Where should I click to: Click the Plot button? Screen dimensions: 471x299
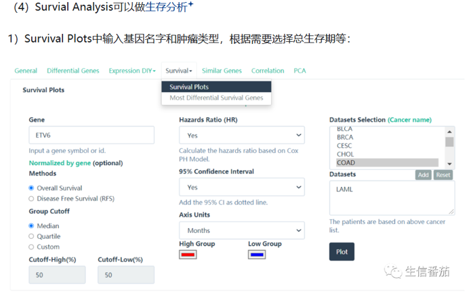(342, 252)
